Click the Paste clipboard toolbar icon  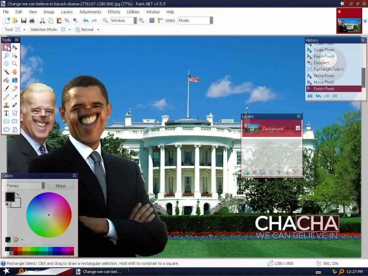[x=59, y=20]
